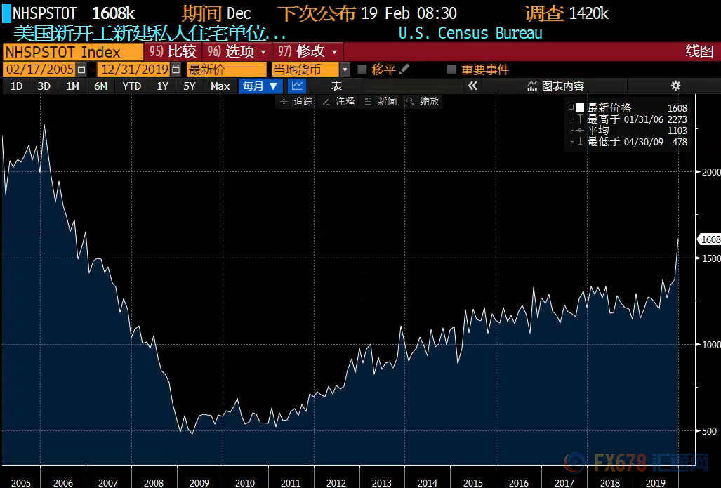
Task: Switch to the YTD range tab
Action: (131, 86)
